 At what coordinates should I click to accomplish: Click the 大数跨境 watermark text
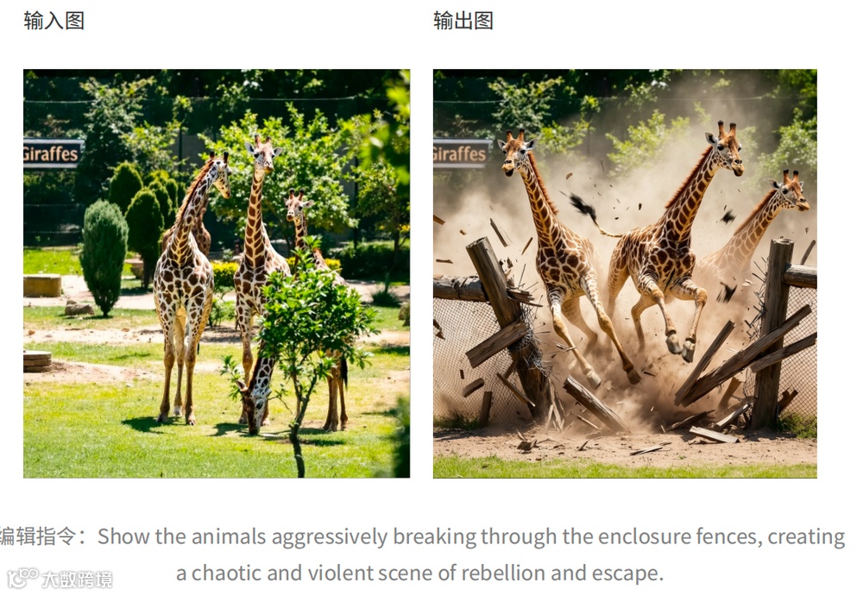77,579
